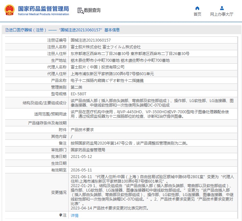
Task: Go to 首页 home text link
Action: 197,14
